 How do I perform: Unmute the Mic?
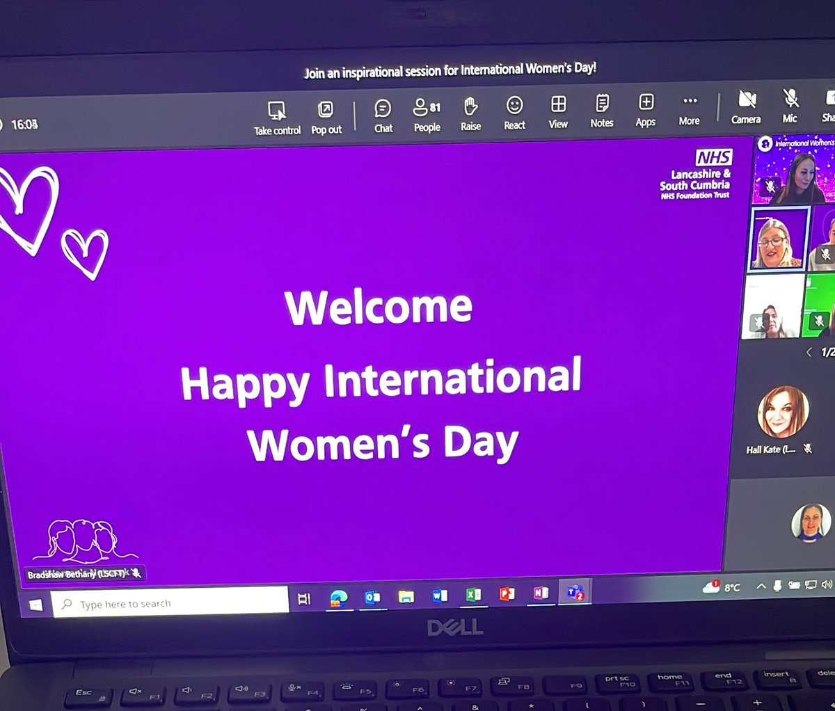[790, 106]
